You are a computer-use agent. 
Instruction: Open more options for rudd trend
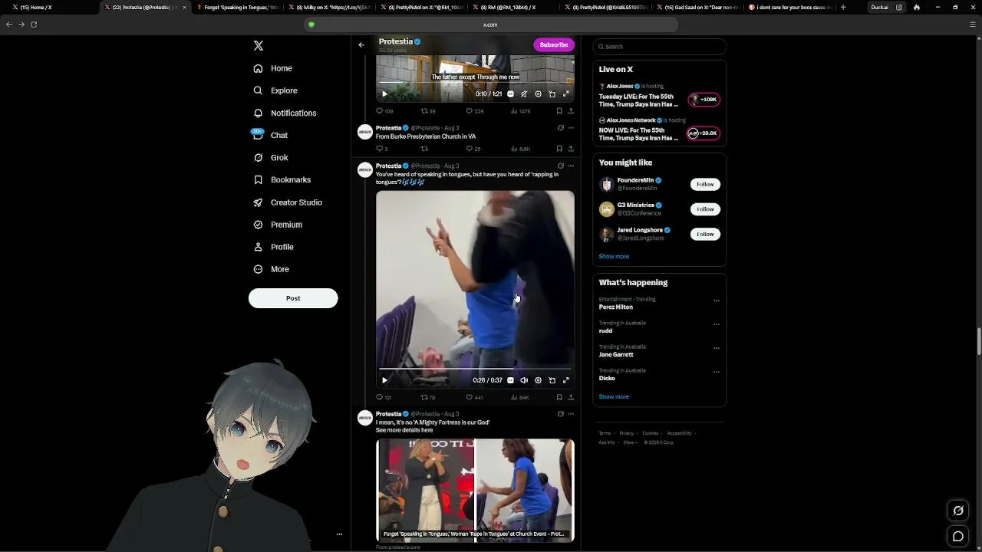pyautogui.click(x=717, y=324)
